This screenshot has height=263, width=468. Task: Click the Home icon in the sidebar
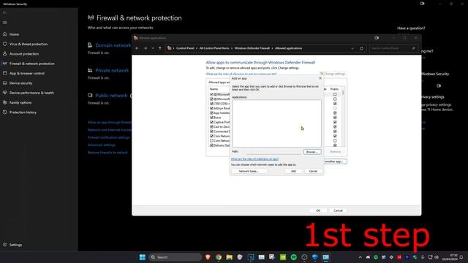pos(5,34)
